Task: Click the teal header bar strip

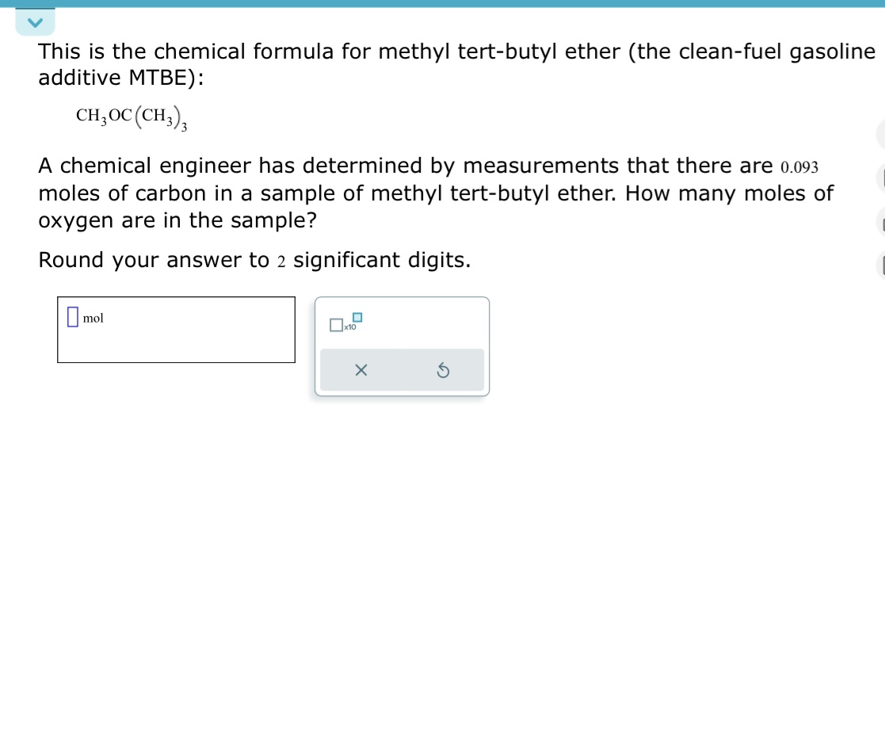Action: click(x=442, y=3)
